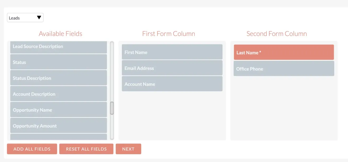Open the Leads module dropdown
The width and height of the screenshot is (348, 162).
pyautogui.click(x=25, y=17)
